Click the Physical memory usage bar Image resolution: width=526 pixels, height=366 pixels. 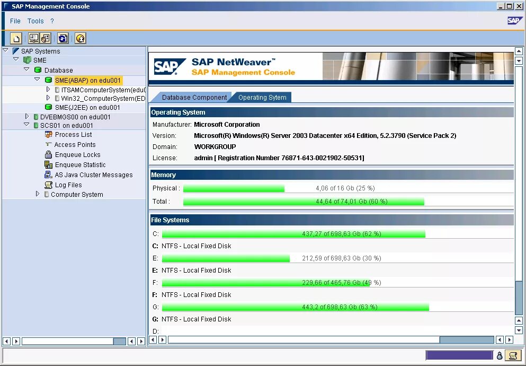pos(234,188)
